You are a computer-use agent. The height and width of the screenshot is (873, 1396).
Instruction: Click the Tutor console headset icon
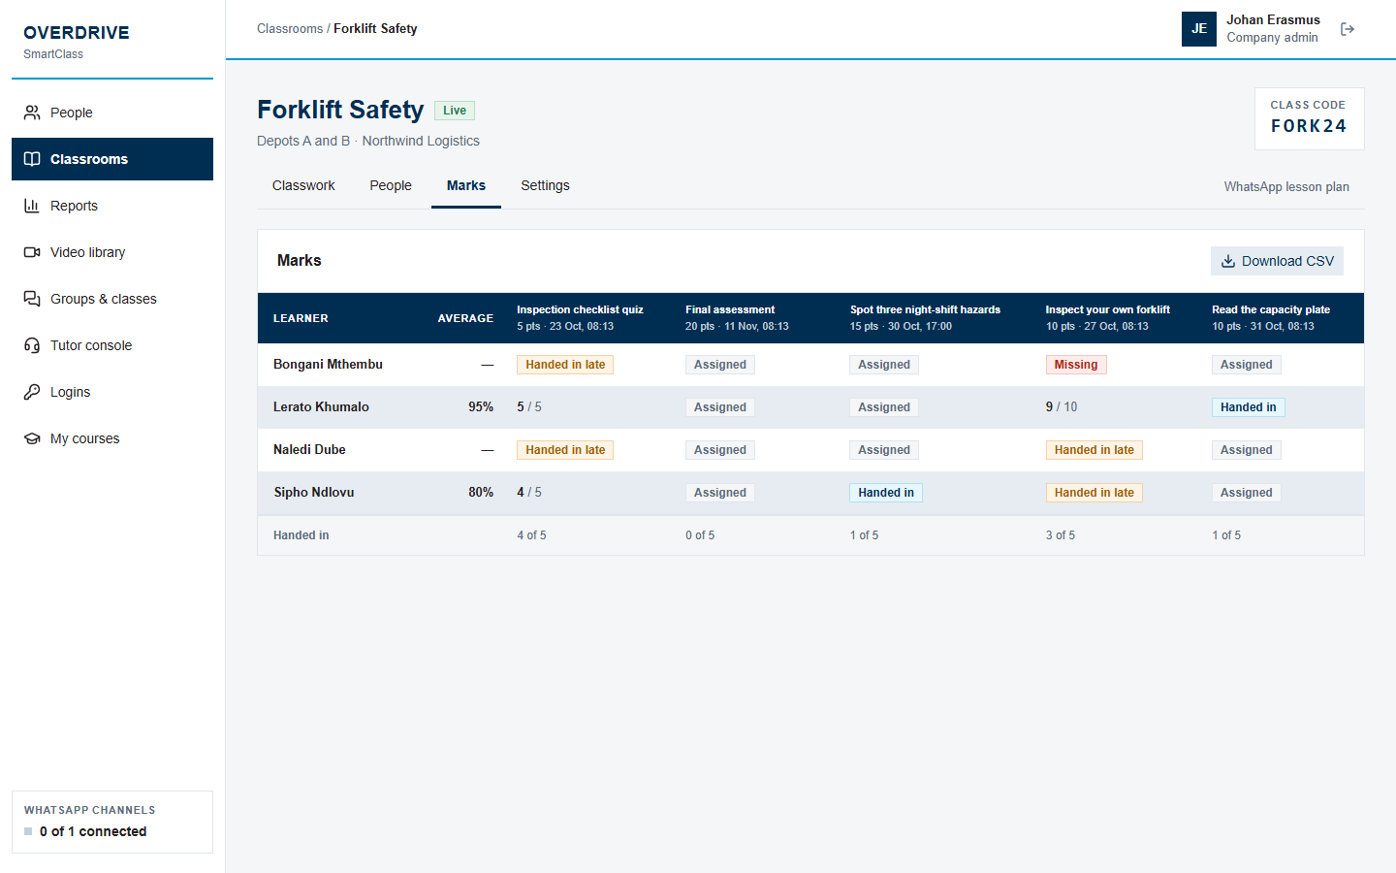[32, 345]
